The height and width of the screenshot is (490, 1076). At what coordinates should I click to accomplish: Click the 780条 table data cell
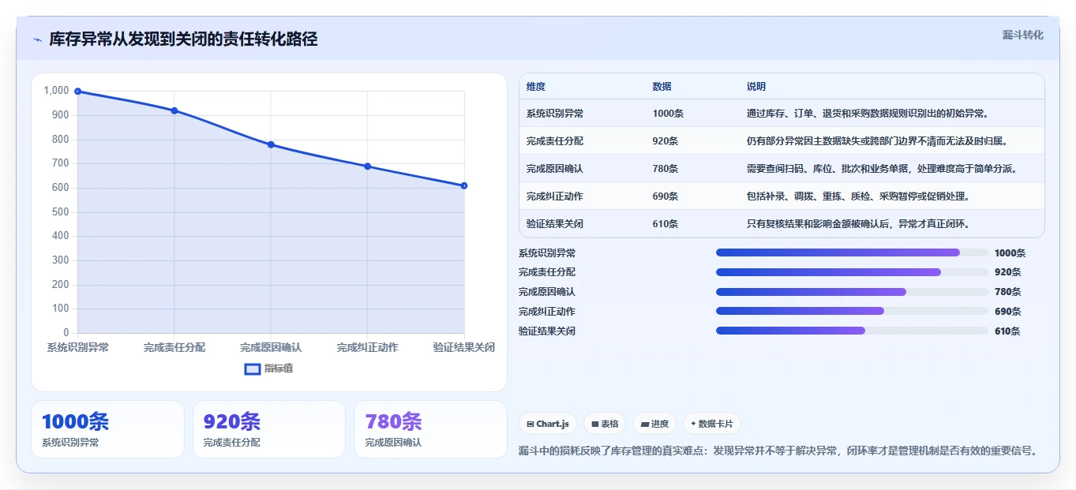665,169
